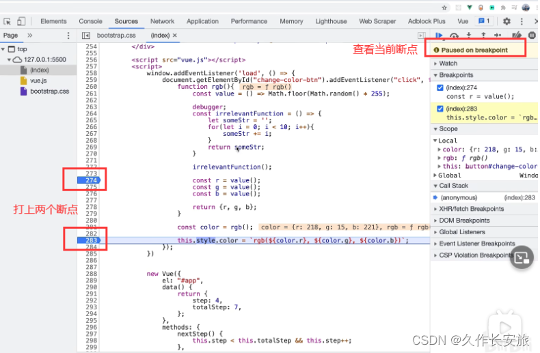Open the browser extensions puzzle icon
The width and height of the screenshot is (540, 353).
tap(503, 8)
